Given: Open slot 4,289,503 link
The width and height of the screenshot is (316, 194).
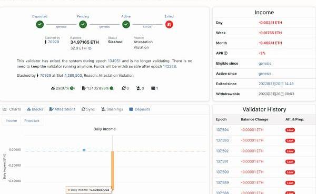Looking at the screenshot, I should point(73,76).
